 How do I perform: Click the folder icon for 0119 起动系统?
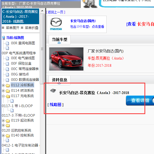click(x=8, y=121)
